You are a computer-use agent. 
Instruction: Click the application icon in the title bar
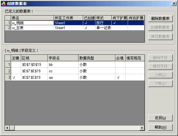(4, 4)
